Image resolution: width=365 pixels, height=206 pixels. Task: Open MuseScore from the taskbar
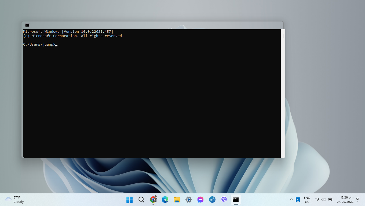[x=212, y=200]
